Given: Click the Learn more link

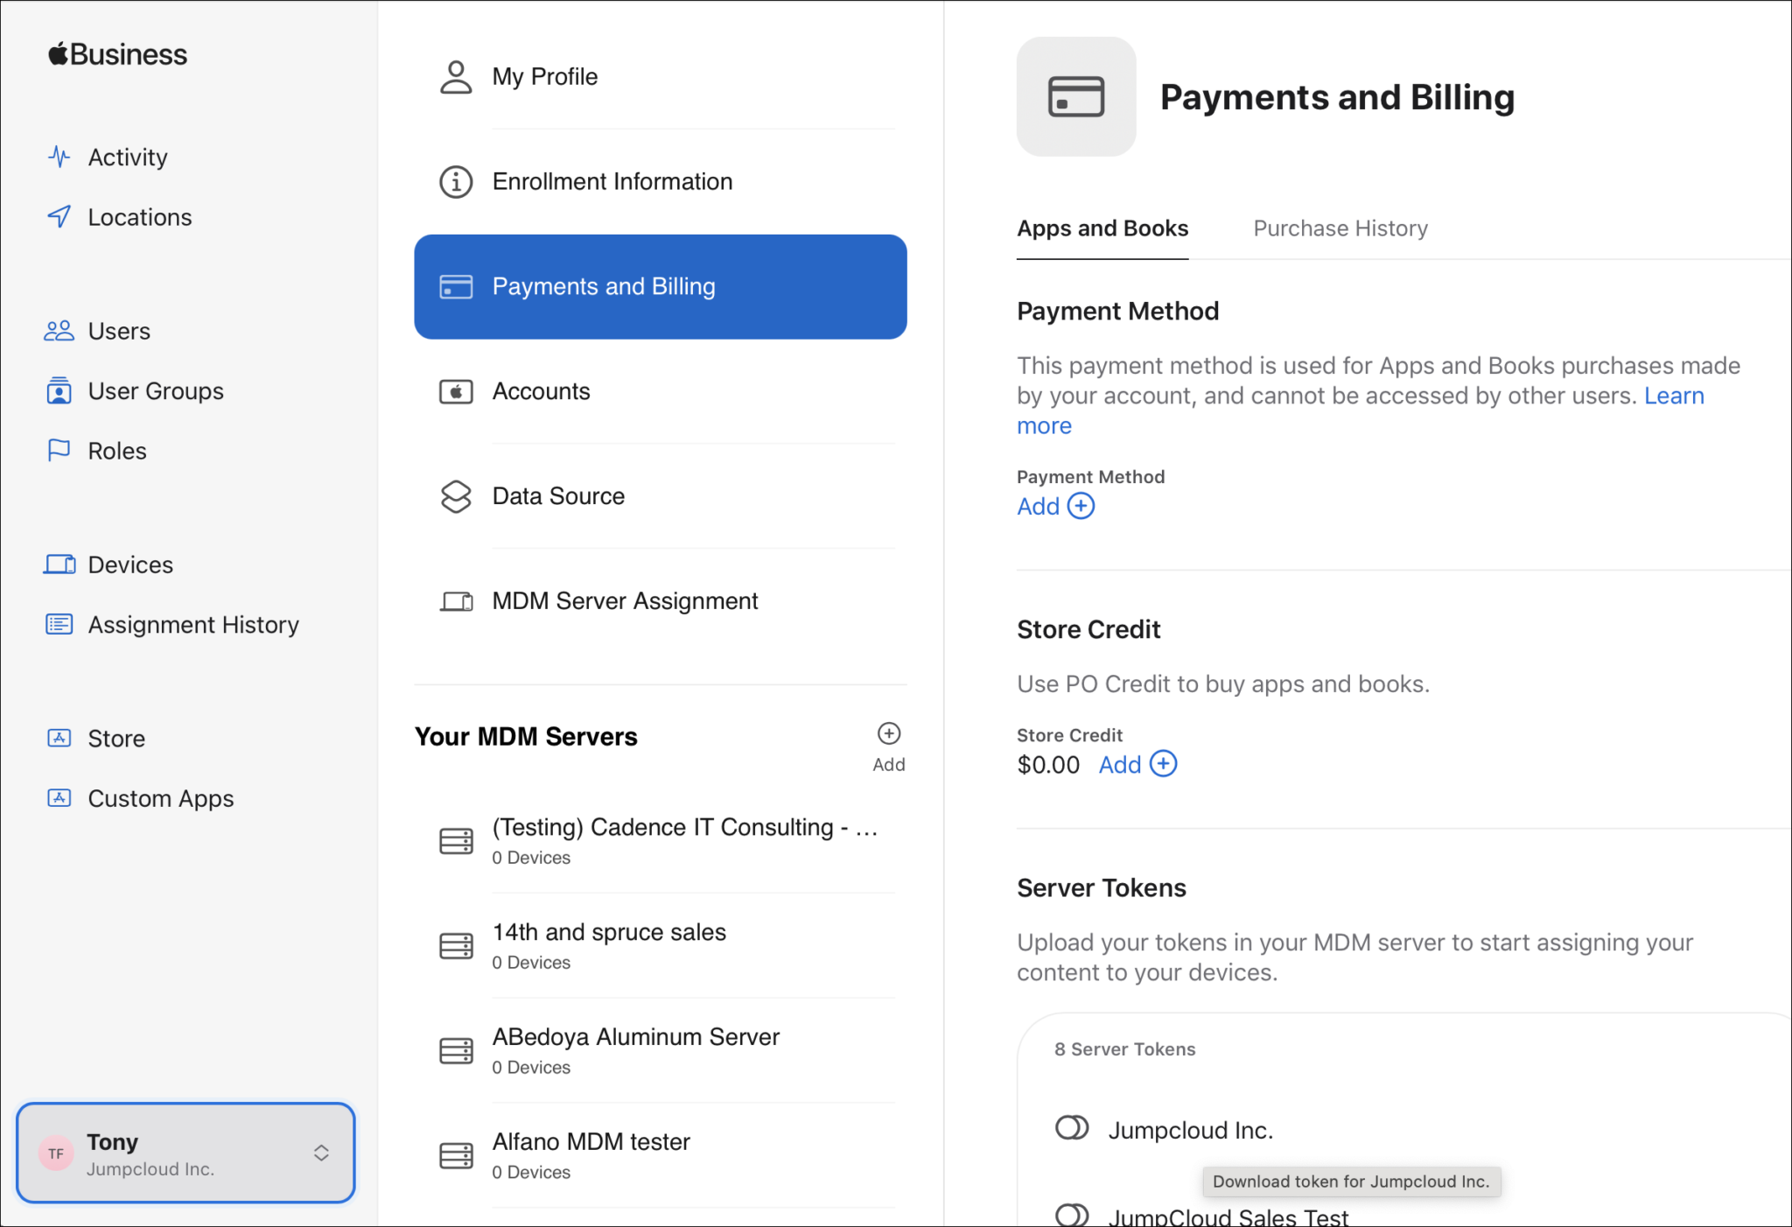Looking at the screenshot, I should click(x=1675, y=396).
